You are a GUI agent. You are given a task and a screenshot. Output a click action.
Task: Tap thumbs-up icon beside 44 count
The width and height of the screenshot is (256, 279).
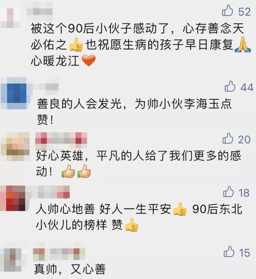[230, 86]
